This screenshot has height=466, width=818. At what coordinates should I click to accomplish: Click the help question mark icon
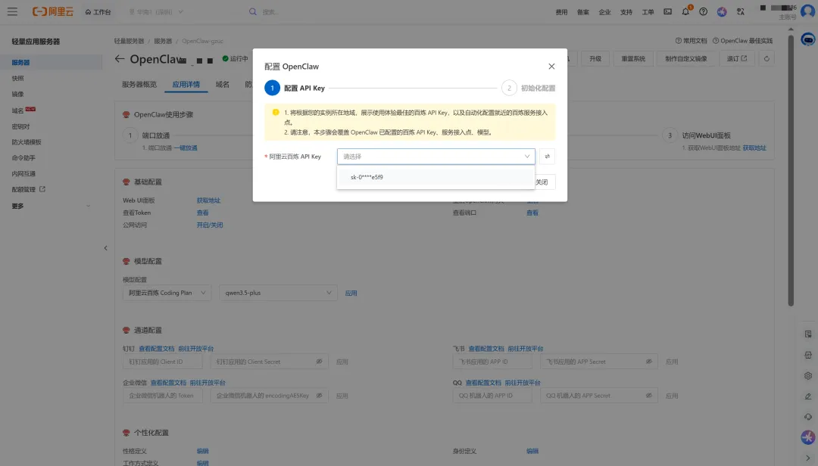703,11
